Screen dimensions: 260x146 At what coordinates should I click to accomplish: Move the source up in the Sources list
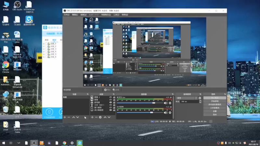click(105, 117)
